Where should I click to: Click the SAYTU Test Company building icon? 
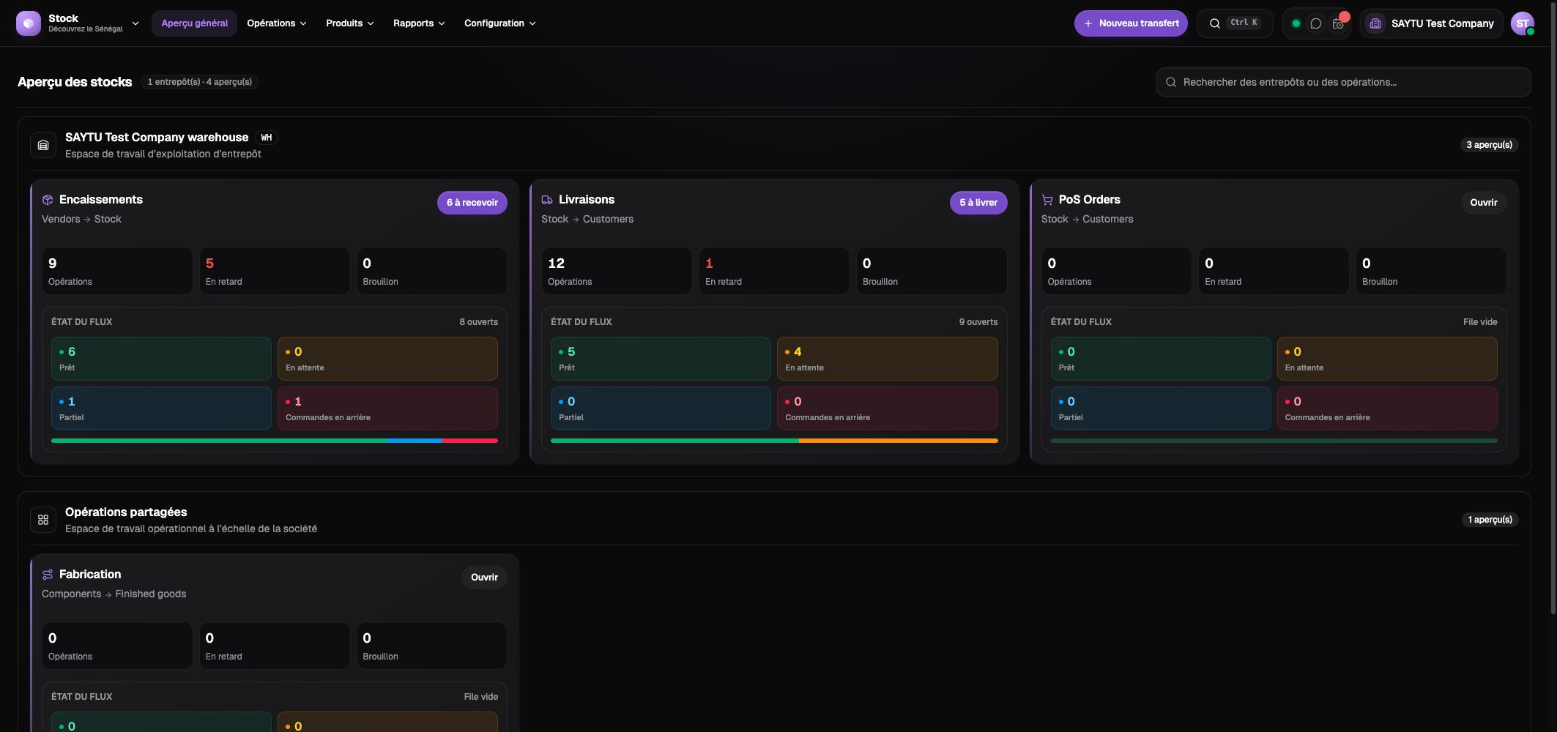tap(1375, 23)
